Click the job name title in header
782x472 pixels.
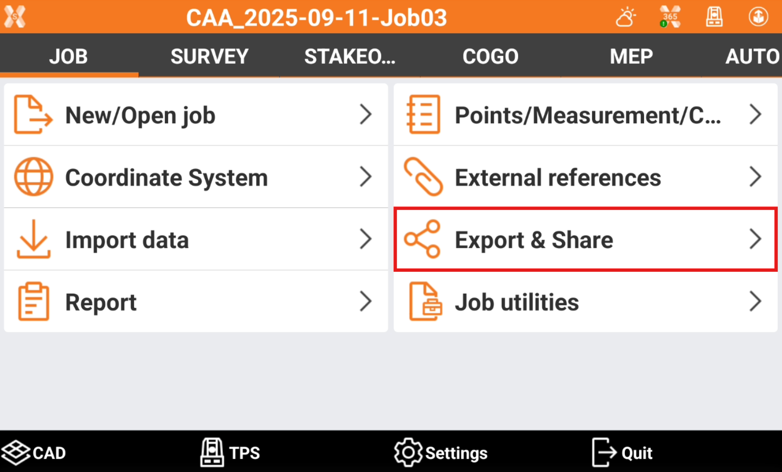[x=316, y=18]
